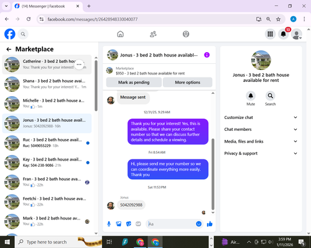Expand the Privacy & support section

[261, 153]
